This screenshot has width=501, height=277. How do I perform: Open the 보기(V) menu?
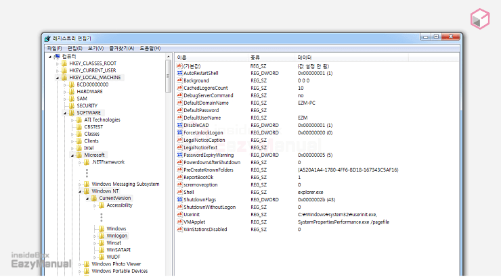tap(95, 48)
